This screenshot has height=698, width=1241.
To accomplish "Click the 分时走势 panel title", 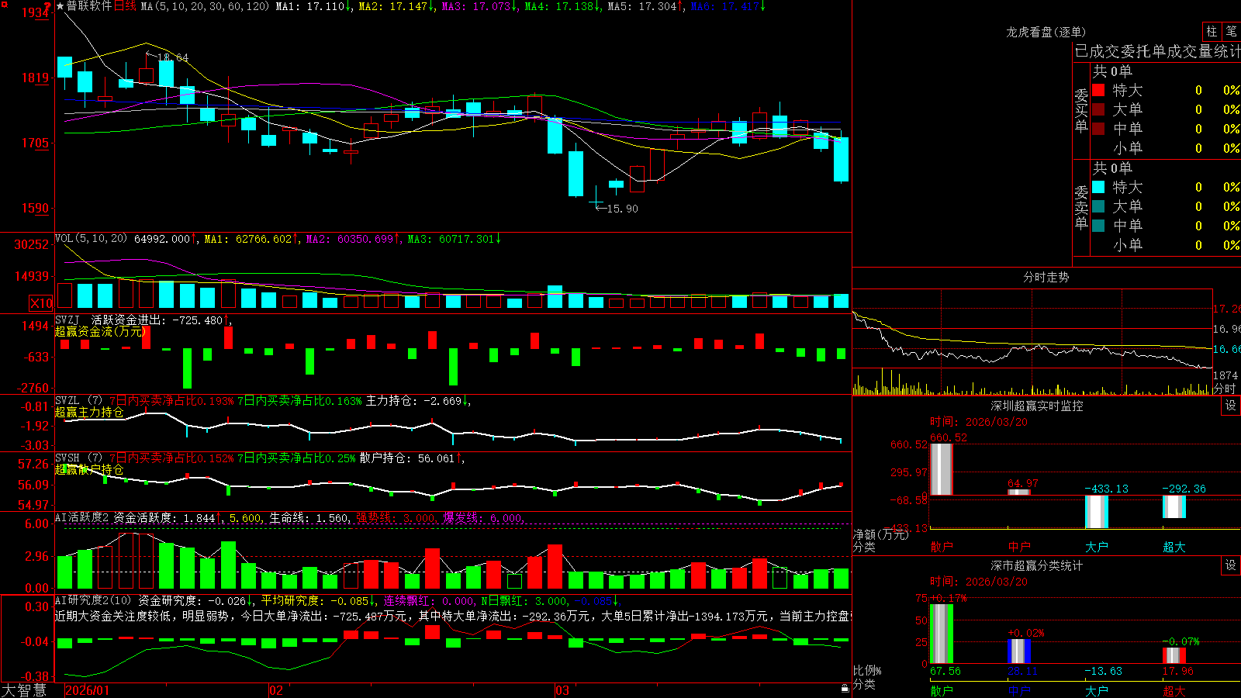I will 1046,277.
